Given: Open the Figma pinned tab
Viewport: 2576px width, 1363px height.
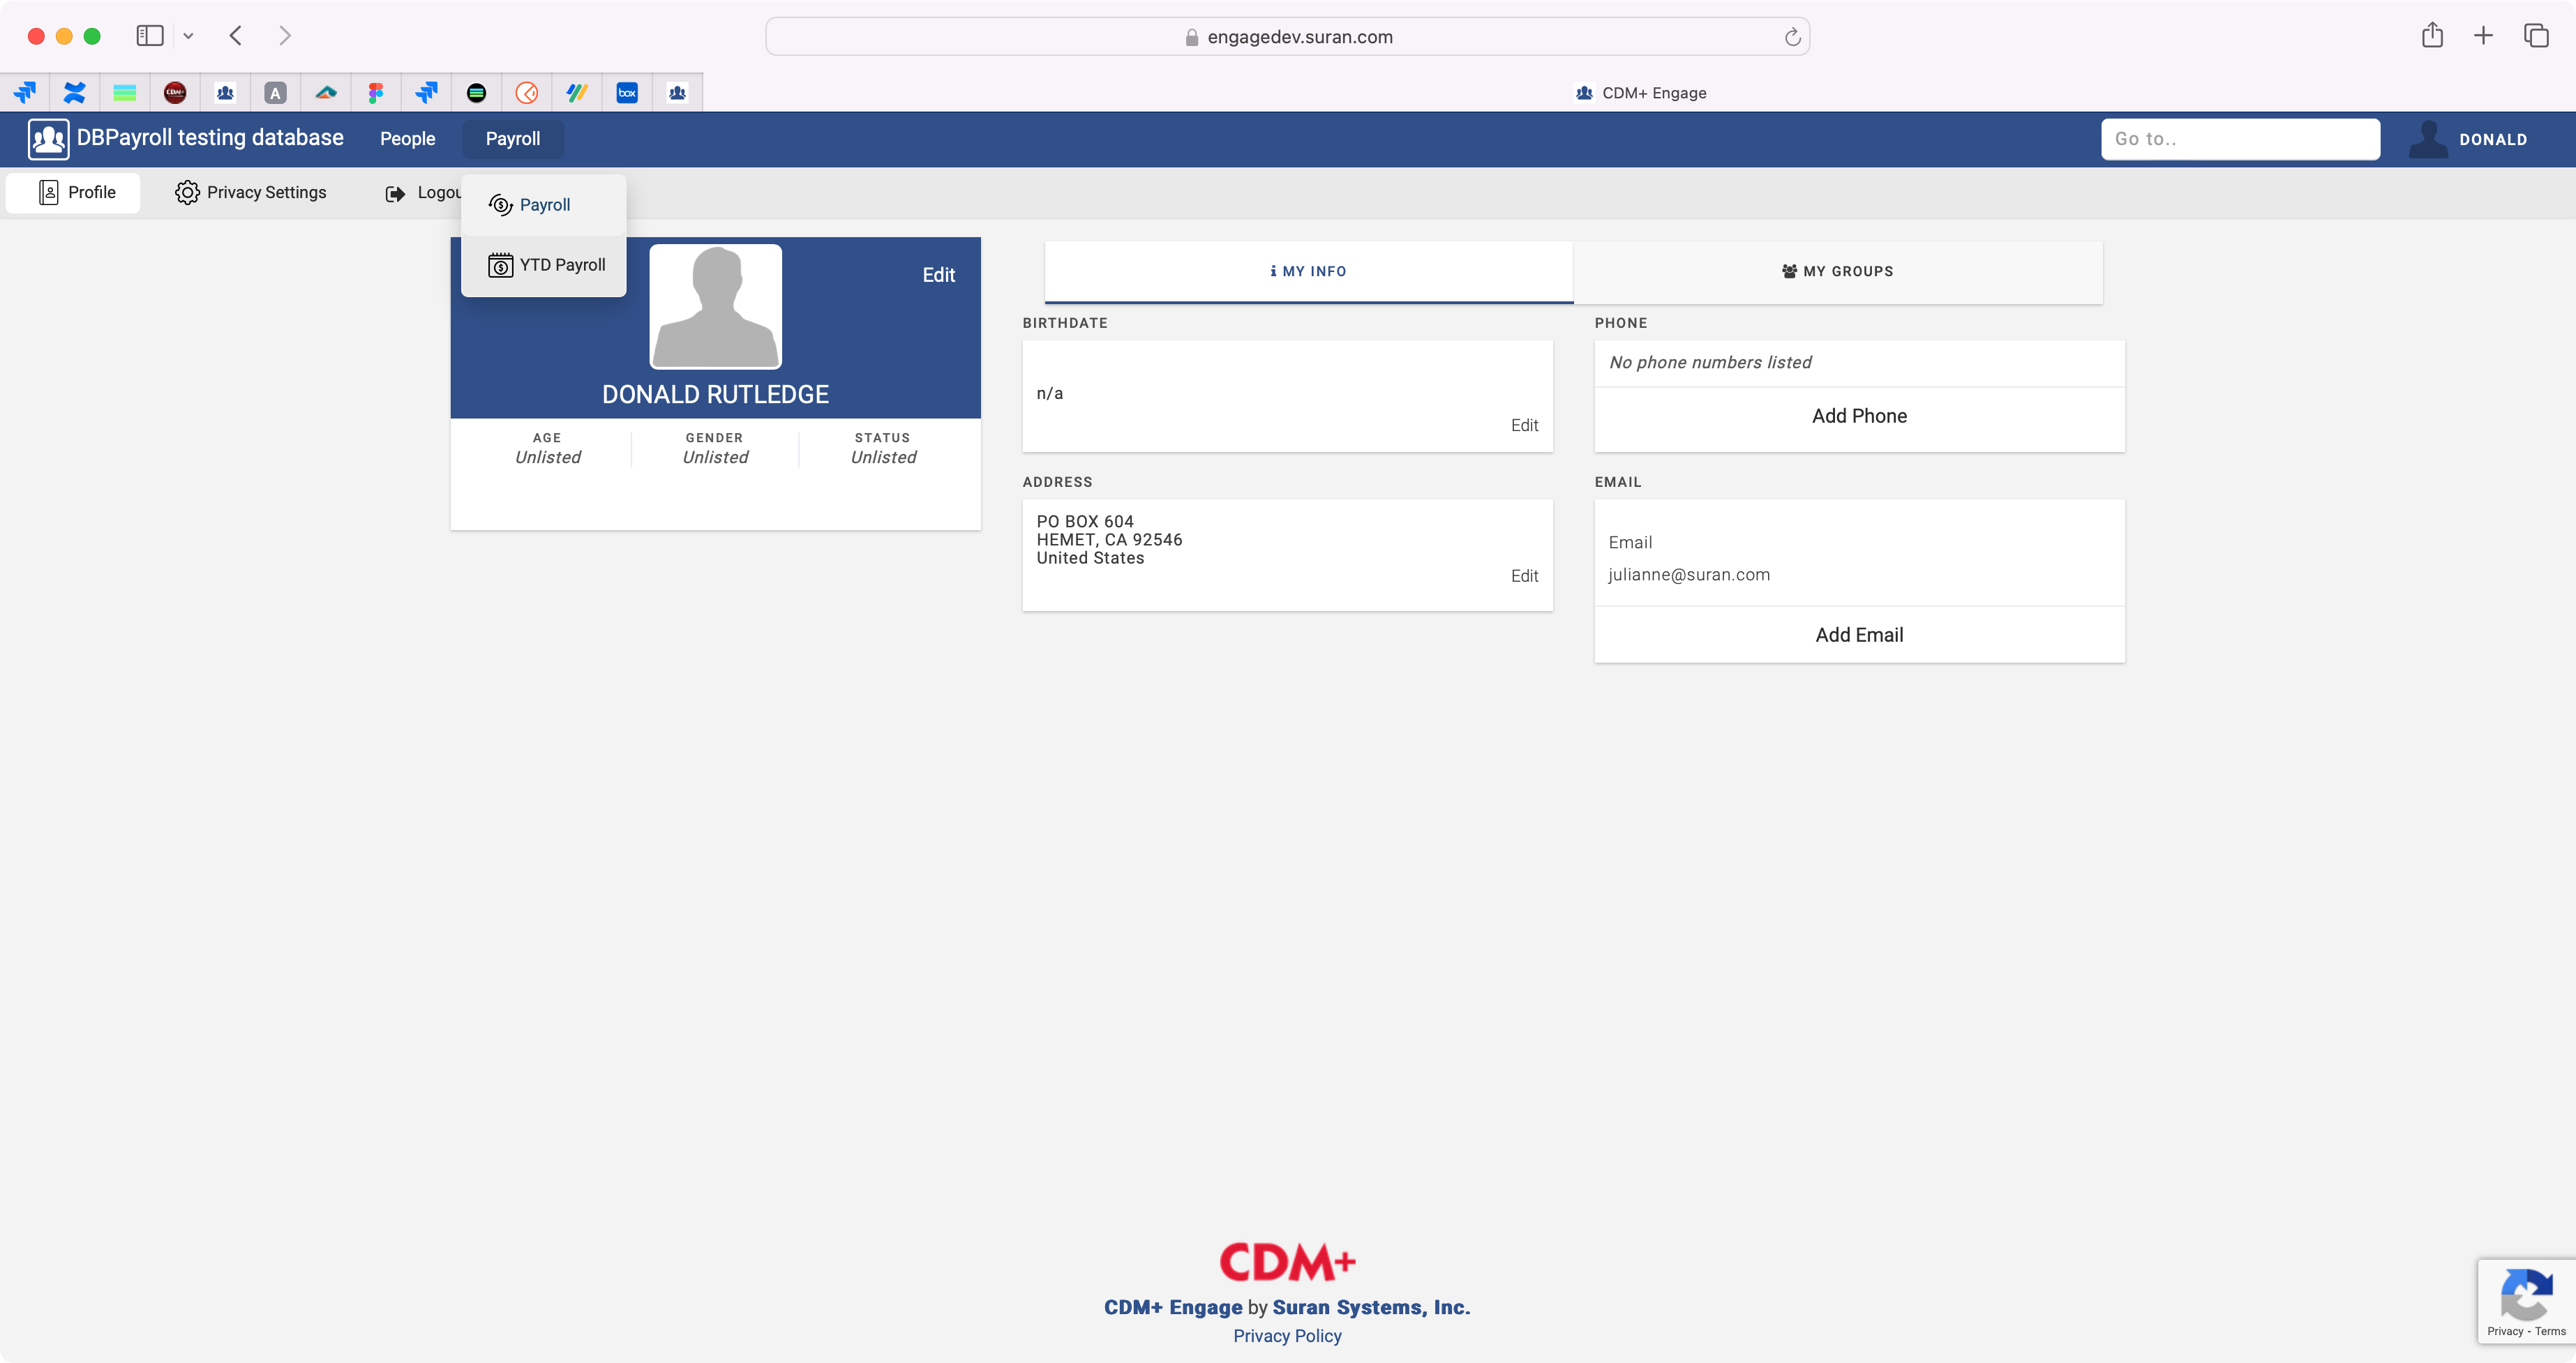Looking at the screenshot, I should pos(376,93).
